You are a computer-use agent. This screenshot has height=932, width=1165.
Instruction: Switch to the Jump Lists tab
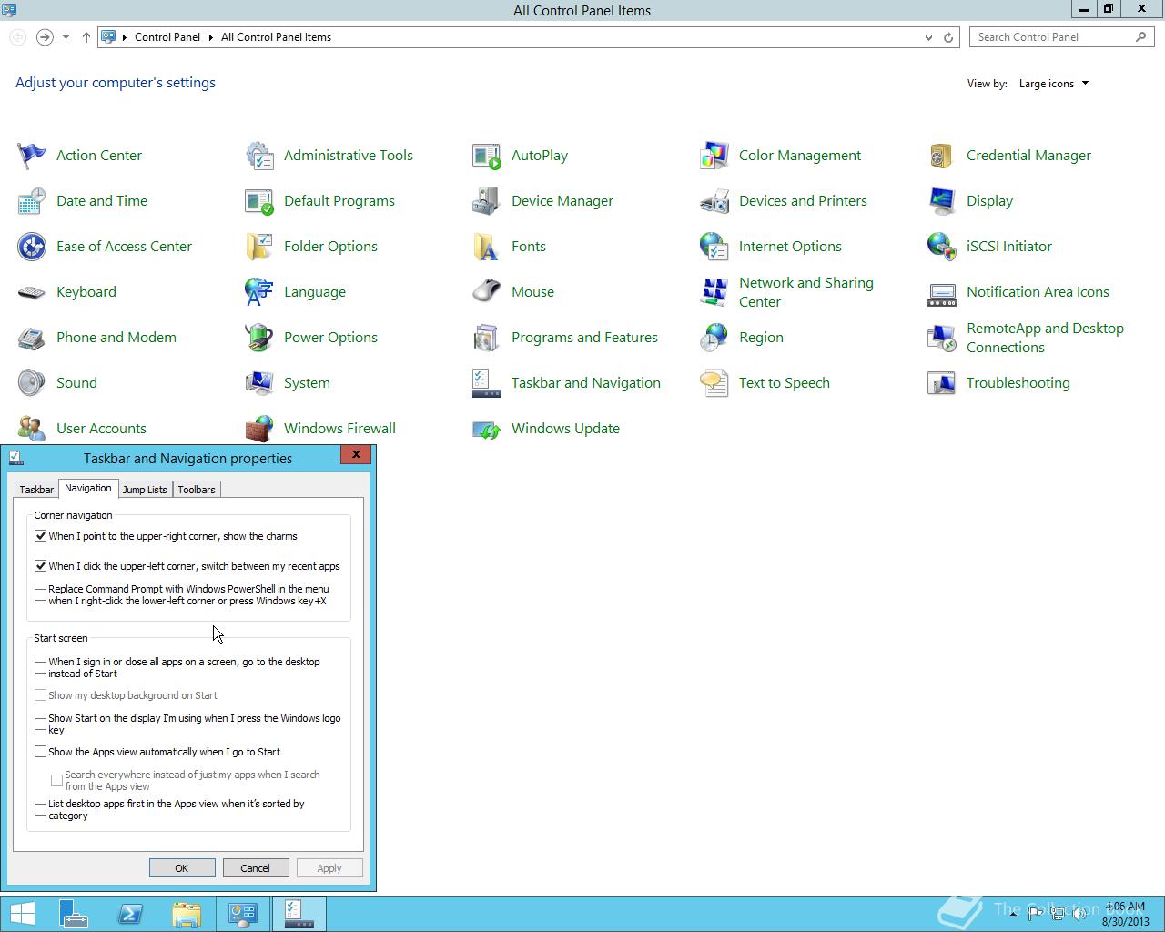coord(145,490)
